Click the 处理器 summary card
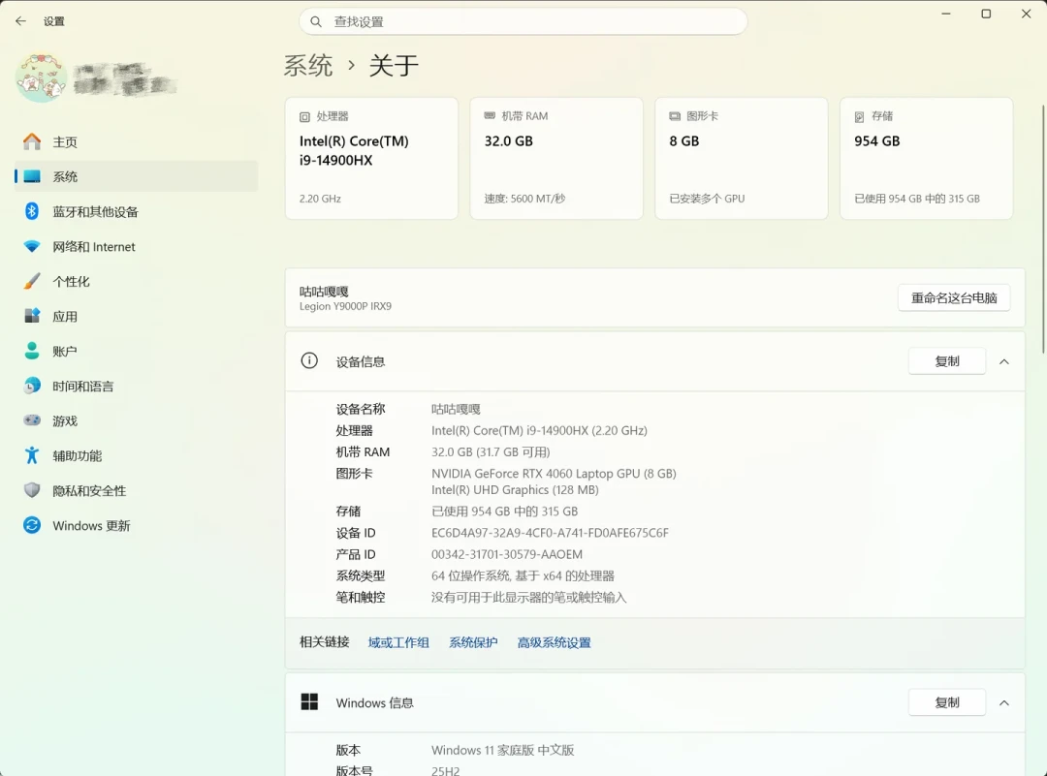Viewport: 1047px width, 776px height. [x=371, y=158]
